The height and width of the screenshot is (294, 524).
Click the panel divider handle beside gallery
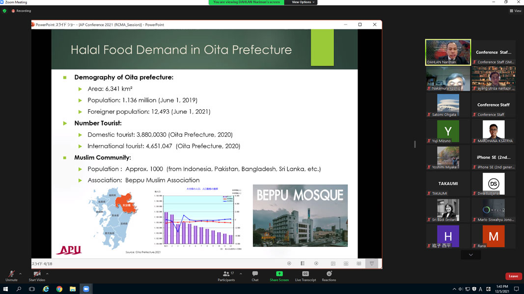pos(415,144)
